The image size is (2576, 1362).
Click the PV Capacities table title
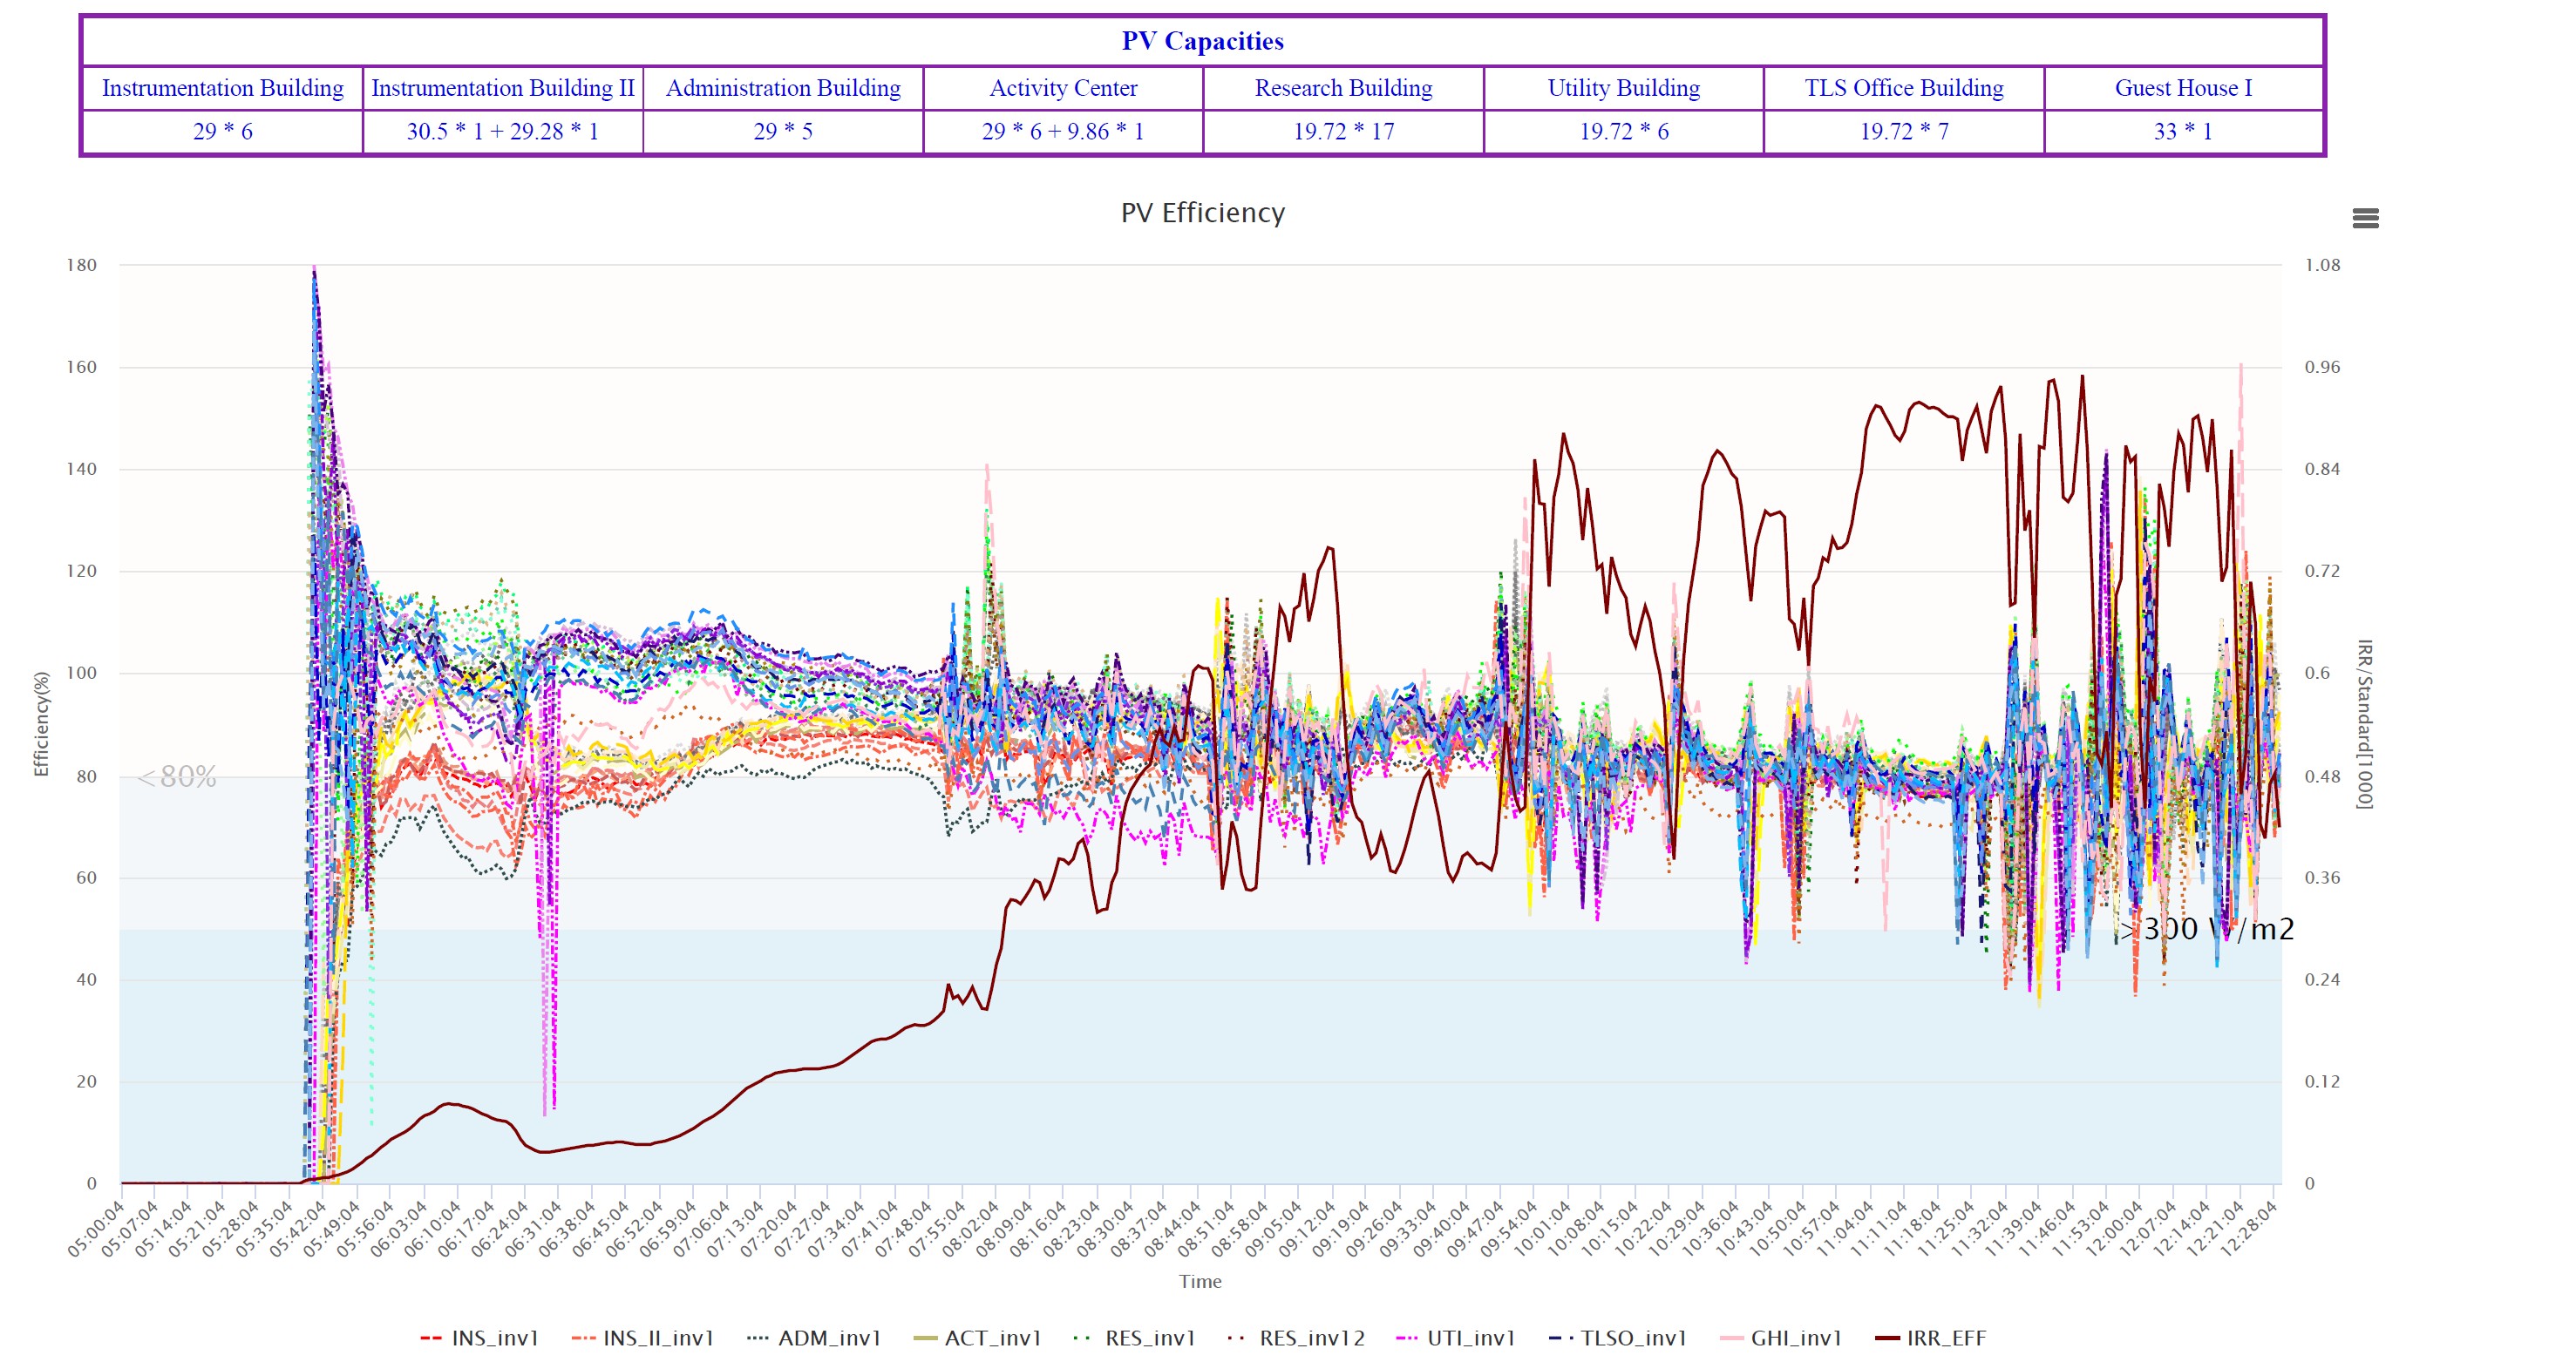pyautogui.click(x=1202, y=41)
